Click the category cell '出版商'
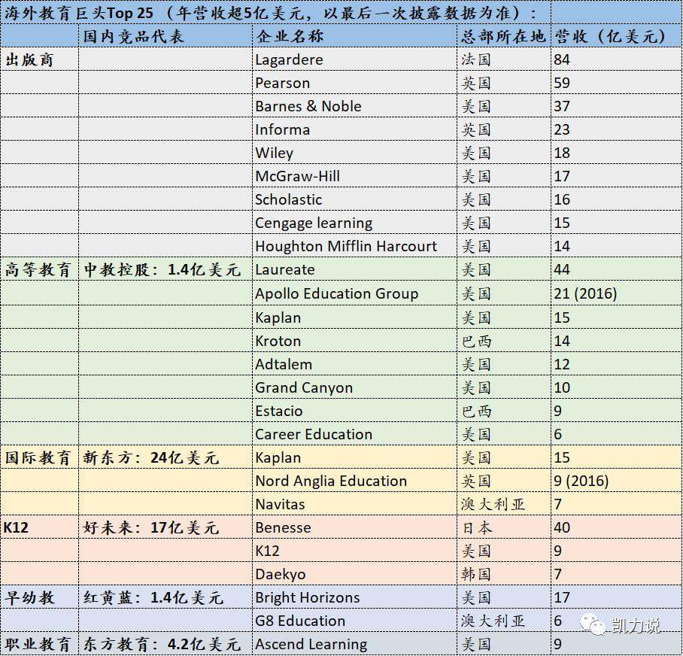 (40, 59)
